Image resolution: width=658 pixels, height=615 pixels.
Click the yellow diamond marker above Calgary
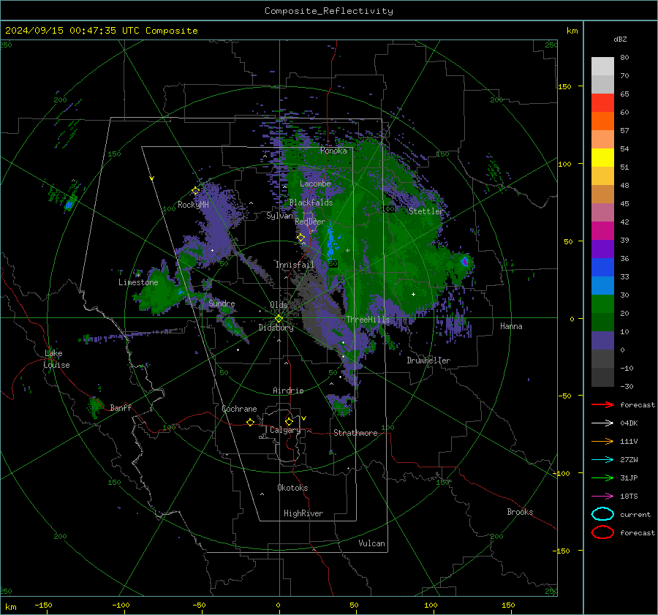pos(289,421)
